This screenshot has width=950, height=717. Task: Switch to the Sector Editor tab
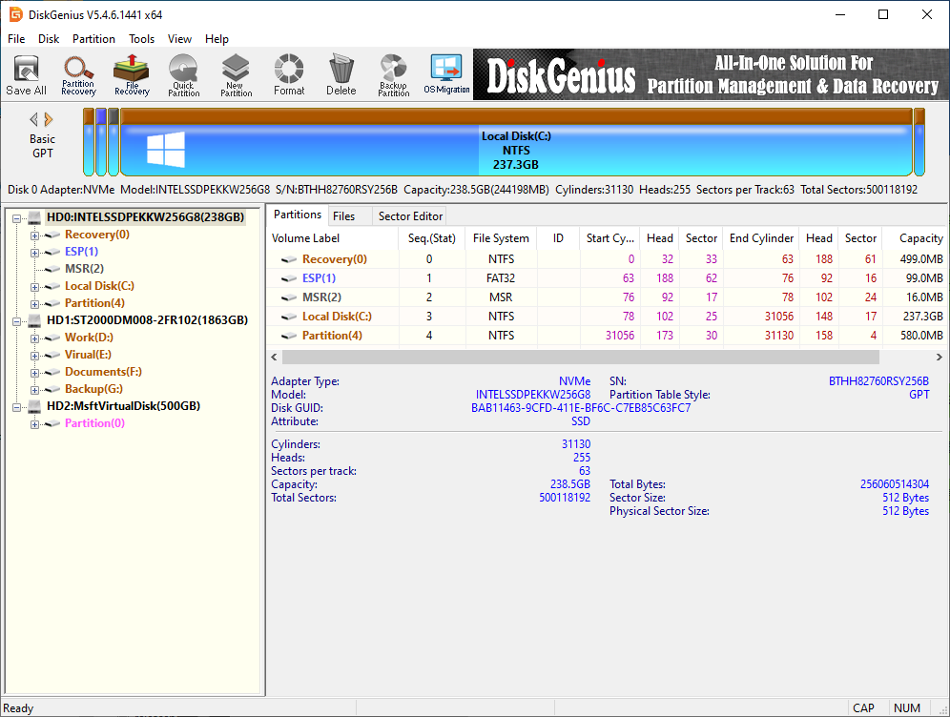[410, 216]
